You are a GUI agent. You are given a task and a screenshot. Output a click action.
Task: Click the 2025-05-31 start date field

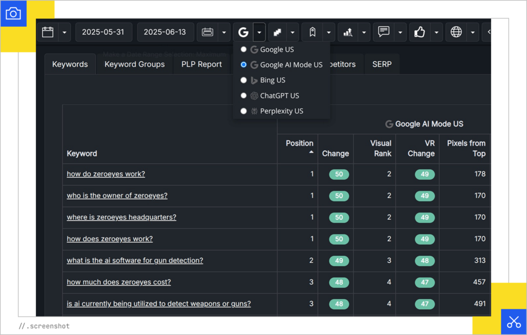pos(103,32)
